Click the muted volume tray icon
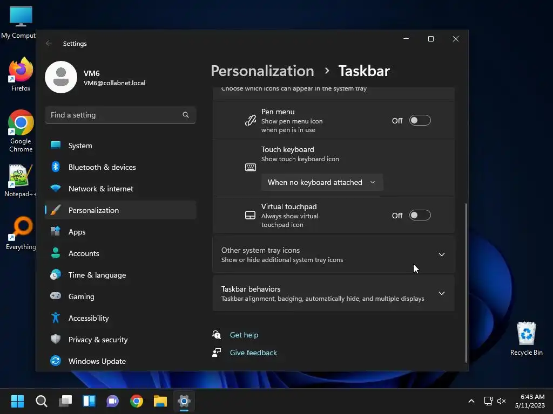This screenshot has height=414, width=553. tap(501, 401)
